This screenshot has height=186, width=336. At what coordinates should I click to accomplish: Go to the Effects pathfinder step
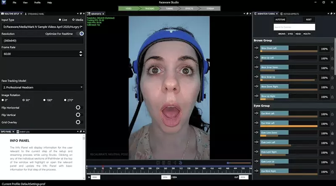click(x=189, y=8)
